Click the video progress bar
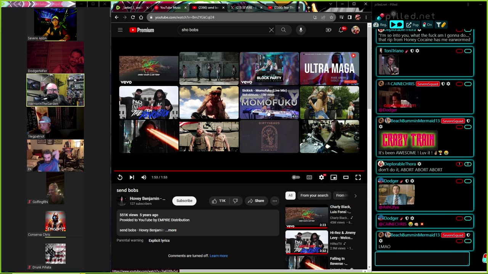Screen dimensions: 488x274 pyautogui.click(x=239, y=171)
